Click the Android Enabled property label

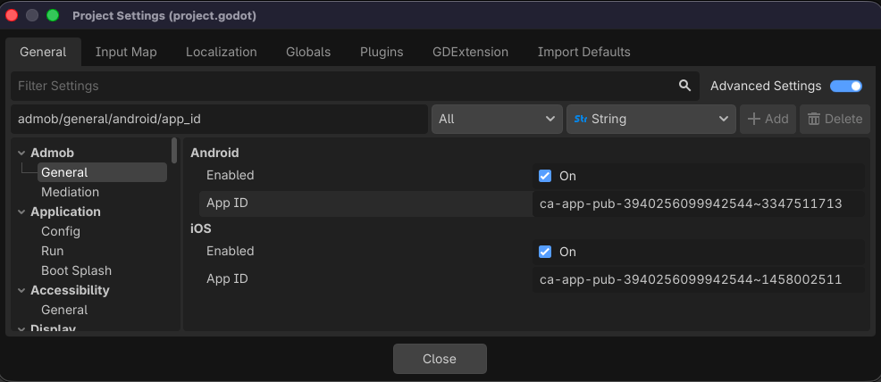230,175
